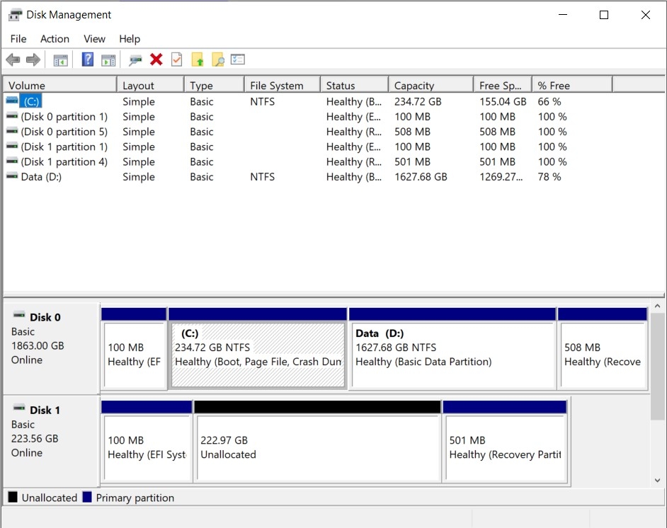Toggle the Show/Hide Action Pane toolbar icon
667x528 pixels.
(x=108, y=60)
